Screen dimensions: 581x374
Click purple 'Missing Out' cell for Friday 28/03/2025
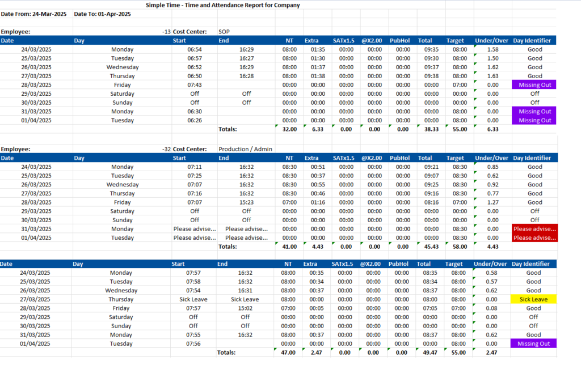[534, 85]
